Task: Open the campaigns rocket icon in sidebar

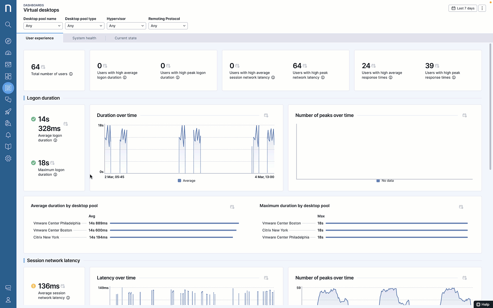Action: 8,112
